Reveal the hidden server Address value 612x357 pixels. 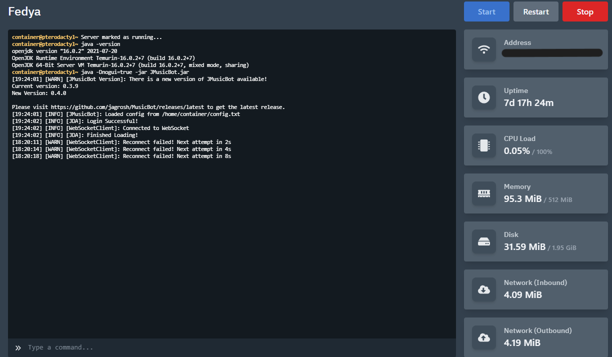pos(551,53)
